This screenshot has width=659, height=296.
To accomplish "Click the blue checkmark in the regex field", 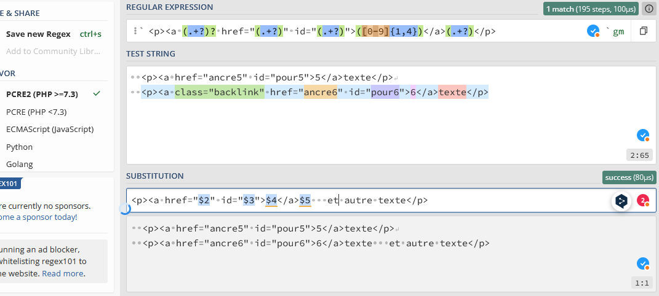I will coord(593,31).
